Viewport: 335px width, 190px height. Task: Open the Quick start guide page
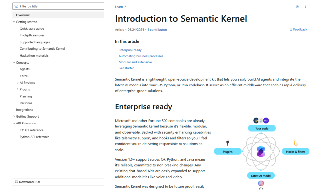(32, 28)
